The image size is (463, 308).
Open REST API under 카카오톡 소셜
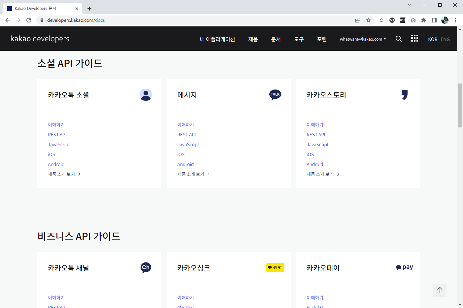(57, 135)
